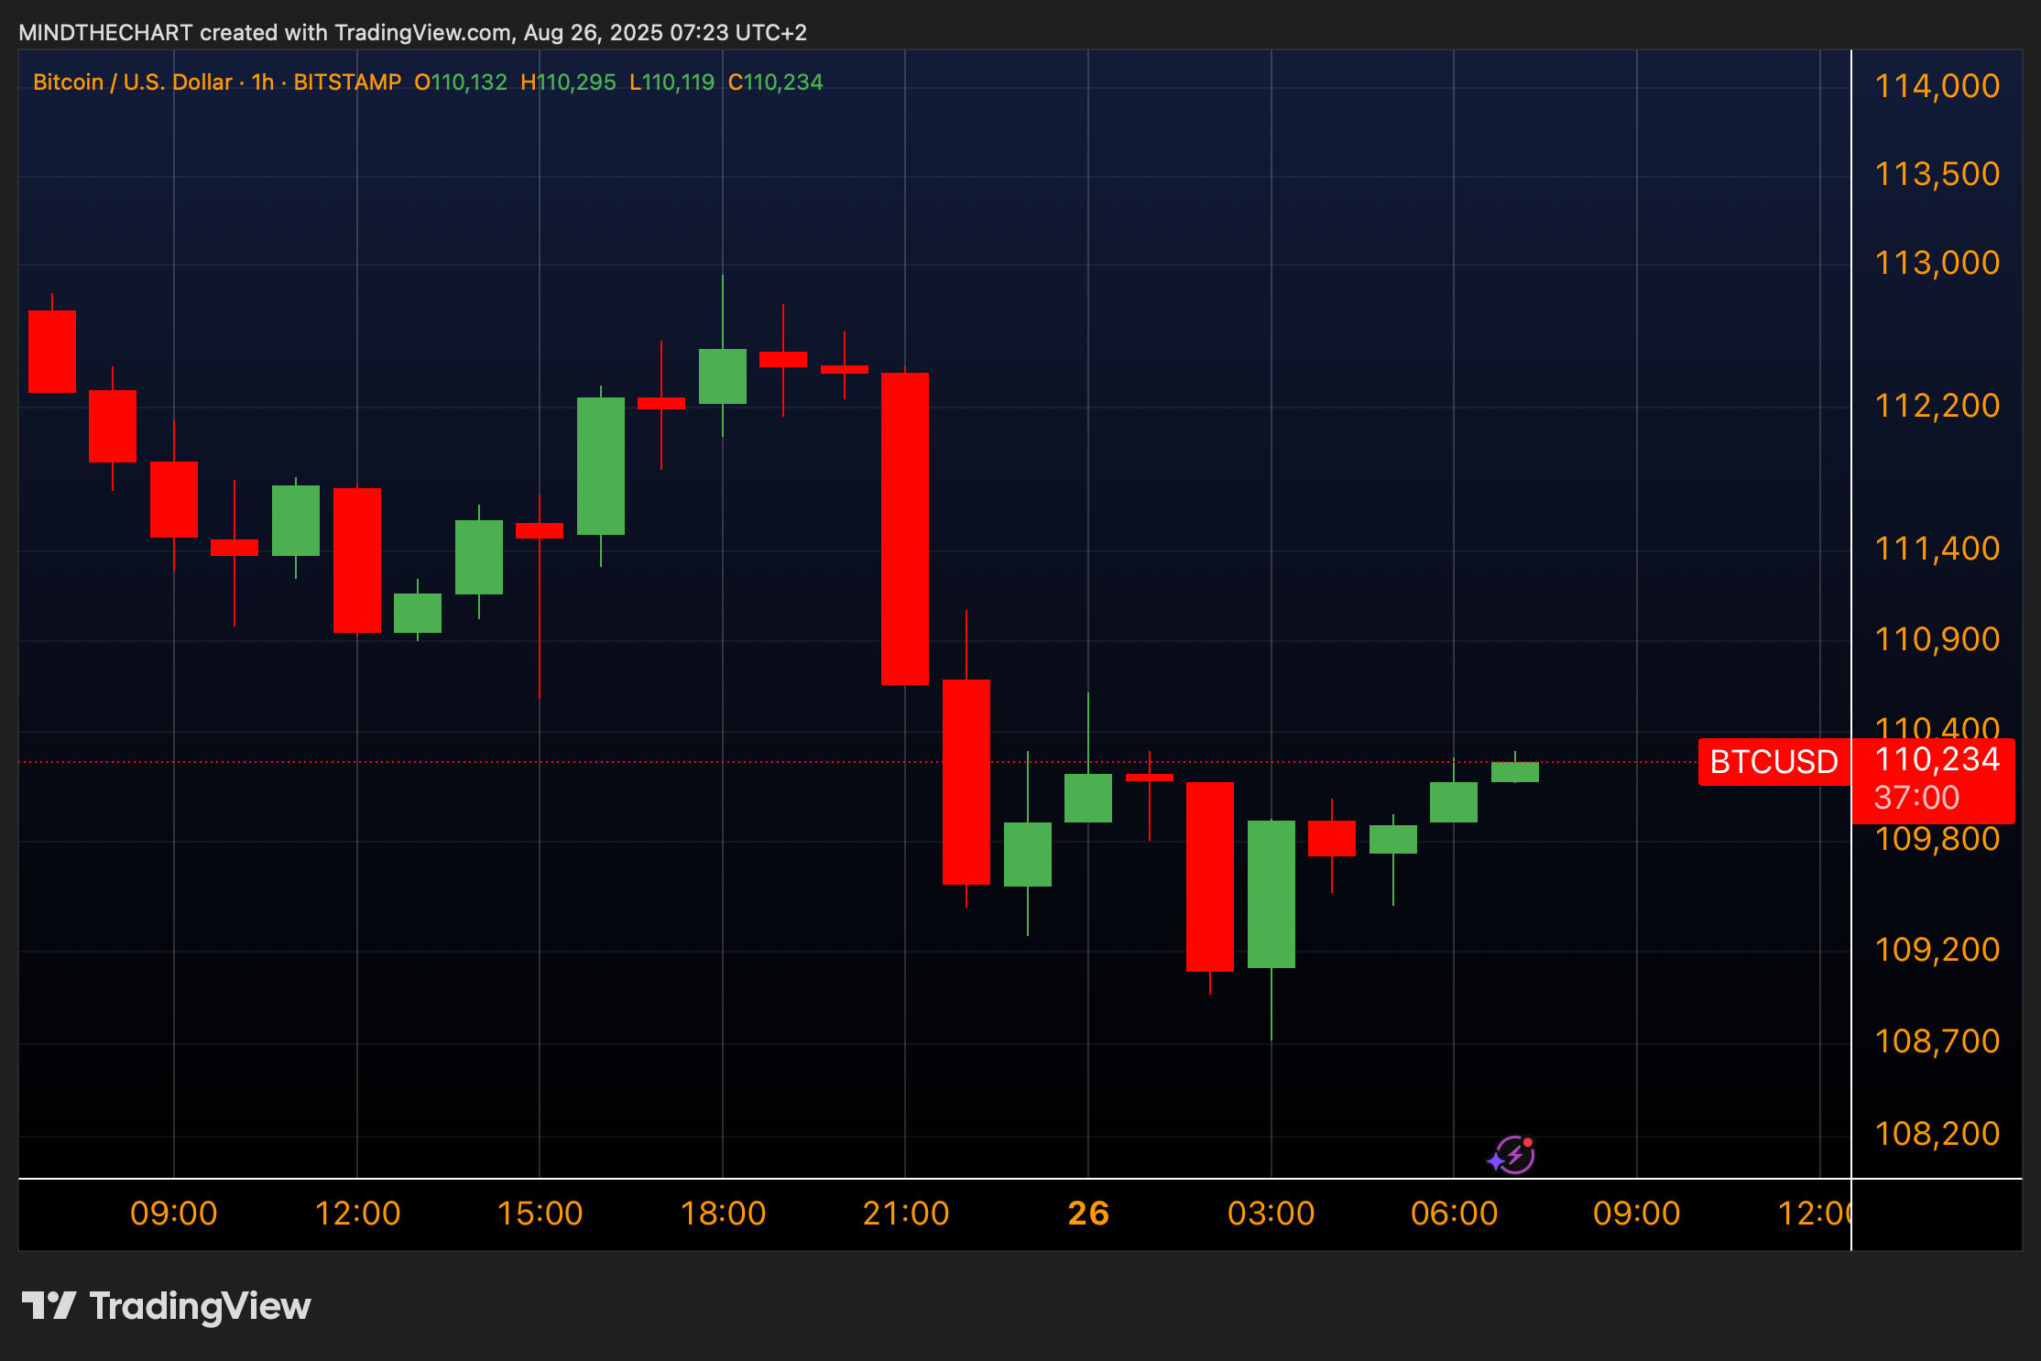Click the large red candle at 21:00
The width and height of the screenshot is (2041, 1361).
905,528
